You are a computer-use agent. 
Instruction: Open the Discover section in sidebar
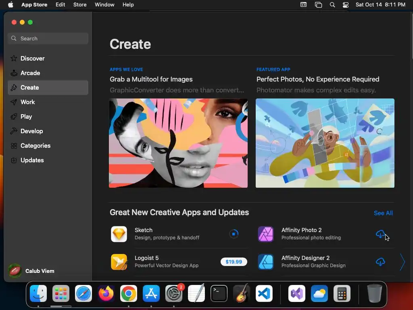tap(48, 58)
